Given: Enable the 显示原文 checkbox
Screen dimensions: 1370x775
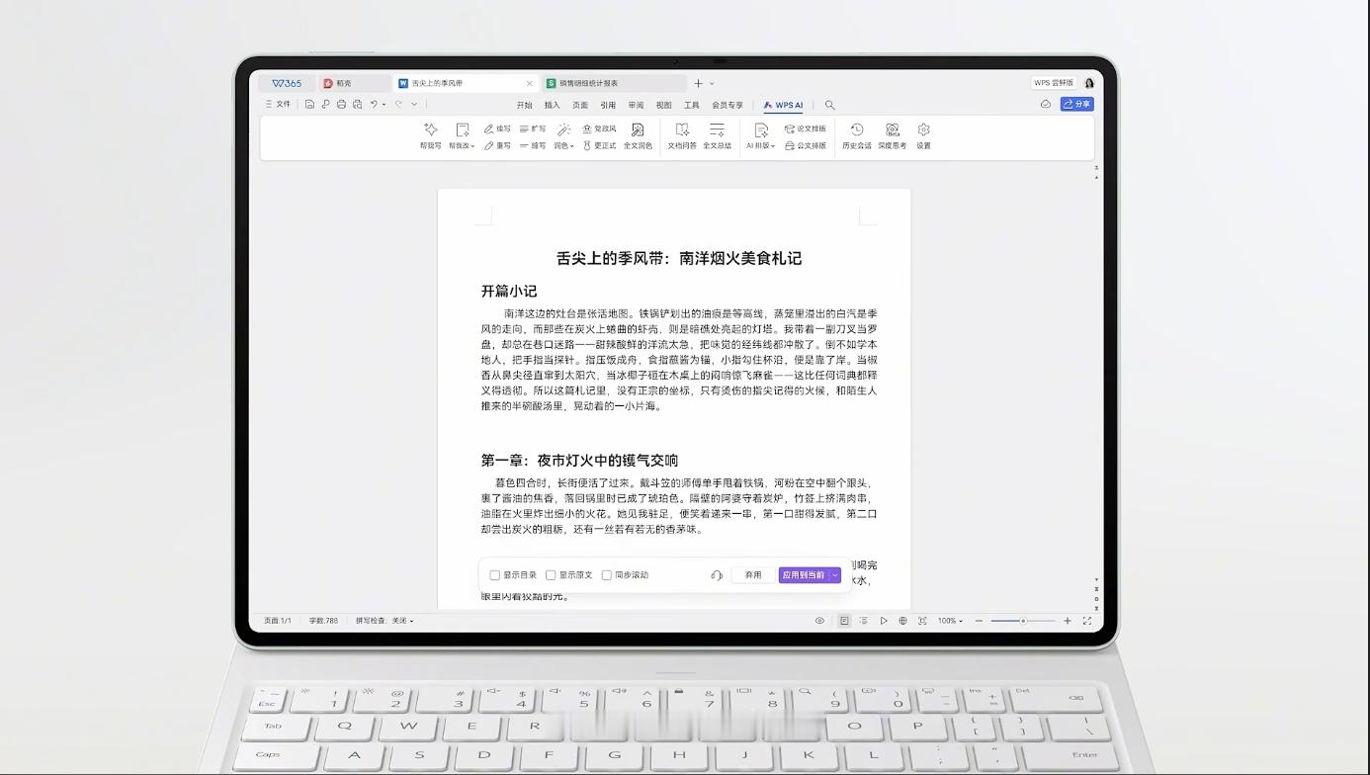Looking at the screenshot, I should (551, 575).
